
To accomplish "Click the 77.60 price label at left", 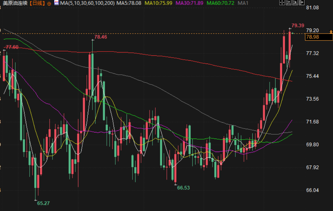I will (12, 47).
